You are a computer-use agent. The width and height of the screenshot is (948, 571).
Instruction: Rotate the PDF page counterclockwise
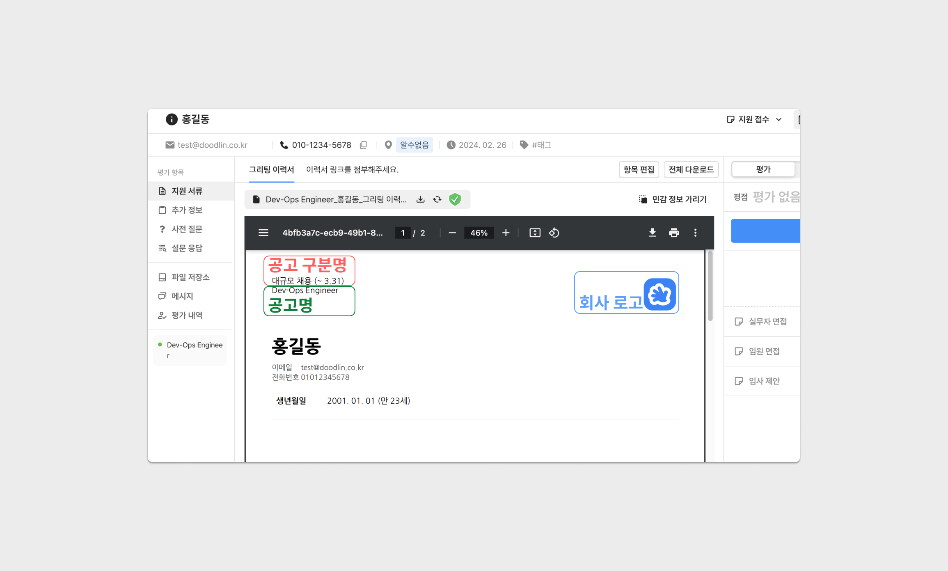tap(554, 233)
